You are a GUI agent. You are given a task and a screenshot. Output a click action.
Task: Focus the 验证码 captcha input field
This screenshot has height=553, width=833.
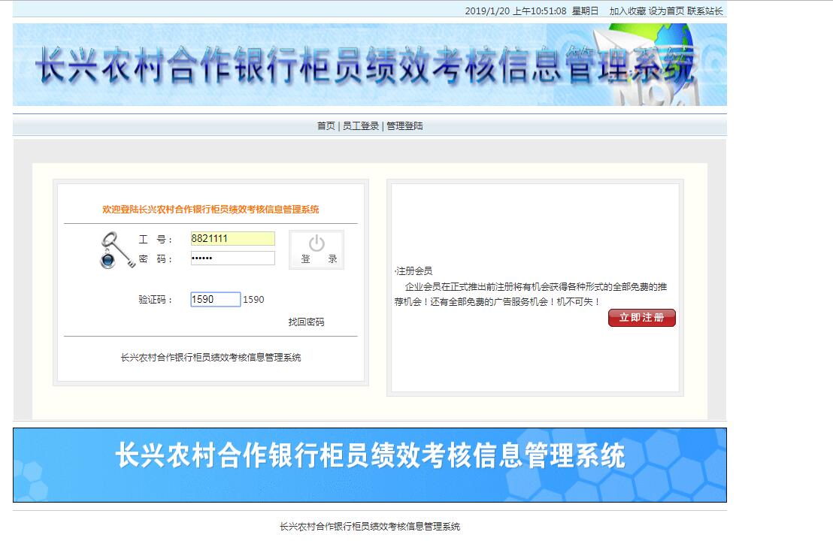(x=215, y=299)
